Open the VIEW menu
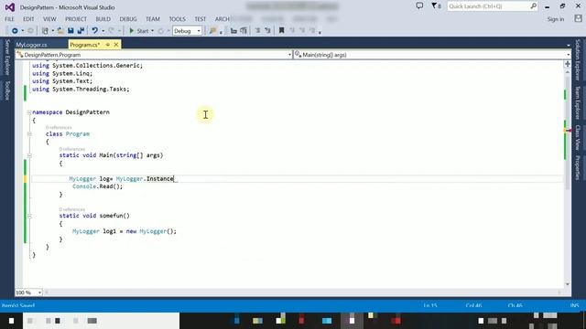The image size is (586, 329). pos(49,19)
